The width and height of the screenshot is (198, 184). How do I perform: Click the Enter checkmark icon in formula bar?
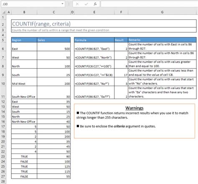(86, 4)
